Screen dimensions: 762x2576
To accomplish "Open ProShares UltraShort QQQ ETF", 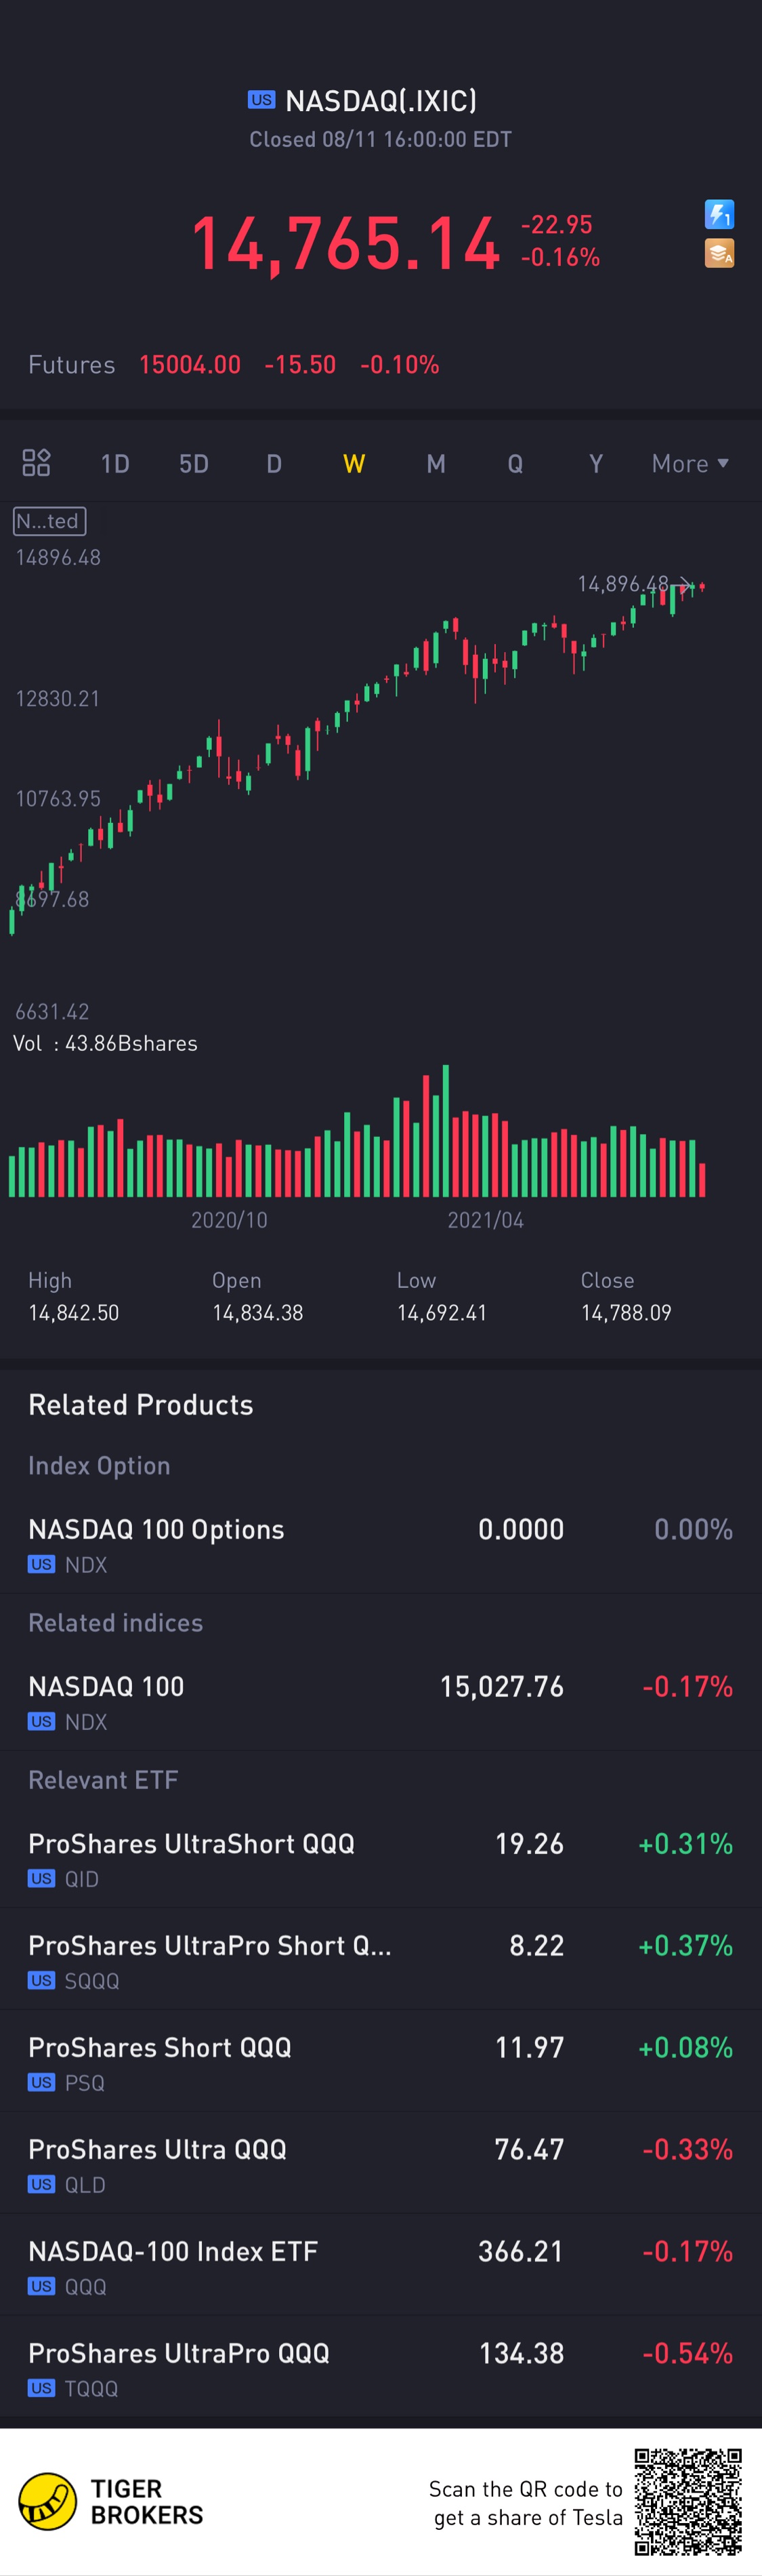I will point(379,1858).
